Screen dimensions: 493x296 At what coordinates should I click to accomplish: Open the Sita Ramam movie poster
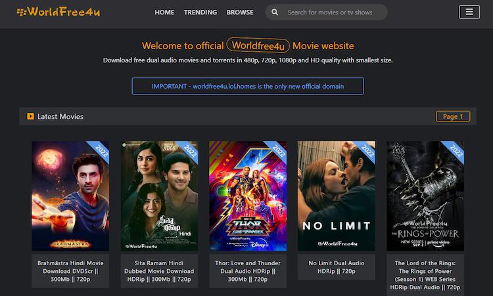[x=159, y=196]
